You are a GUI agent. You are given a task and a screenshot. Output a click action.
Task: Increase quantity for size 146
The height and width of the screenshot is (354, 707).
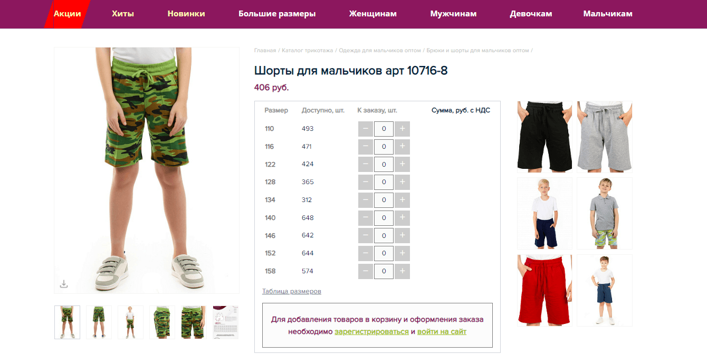[402, 235]
